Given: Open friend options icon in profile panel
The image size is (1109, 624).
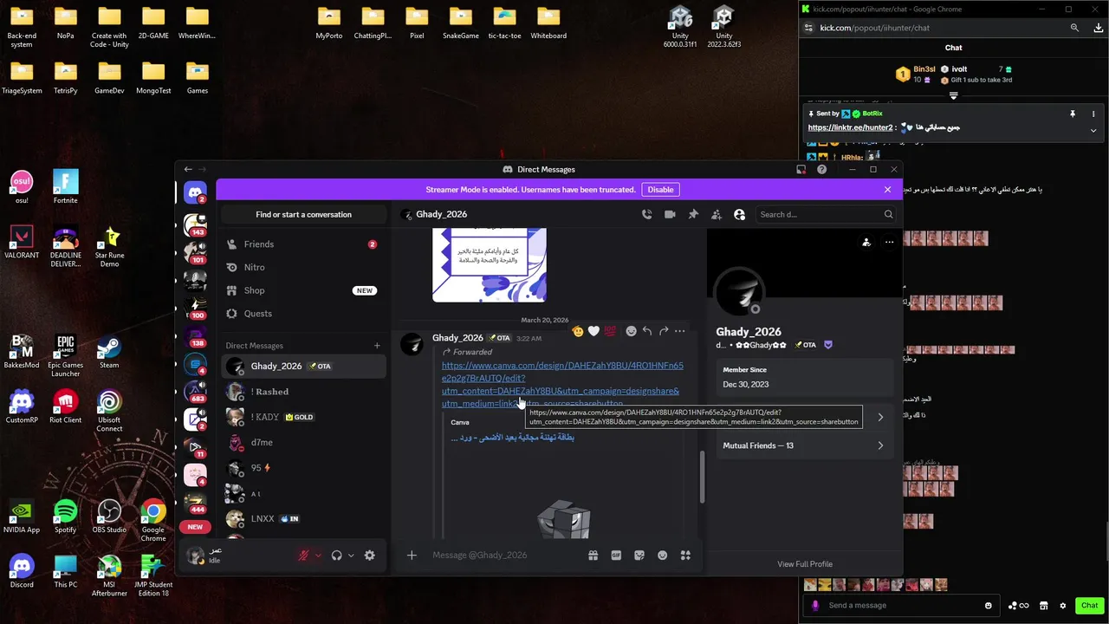Looking at the screenshot, I should [866, 243].
